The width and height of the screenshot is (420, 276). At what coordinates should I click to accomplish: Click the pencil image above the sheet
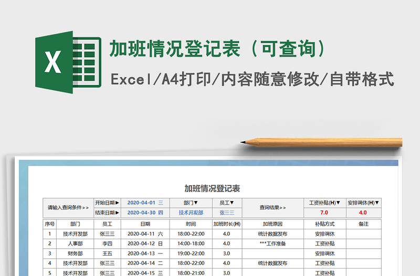pos(321,142)
